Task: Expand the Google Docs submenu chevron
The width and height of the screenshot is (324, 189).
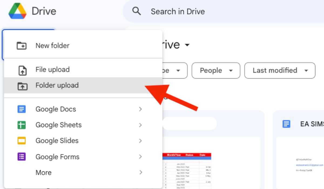Action: [x=140, y=109]
